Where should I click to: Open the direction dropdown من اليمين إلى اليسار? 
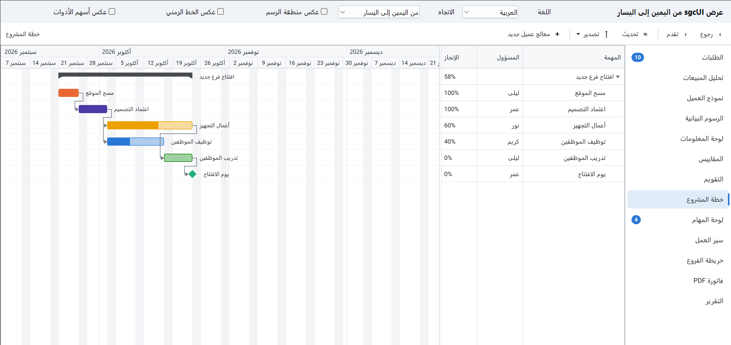379,12
